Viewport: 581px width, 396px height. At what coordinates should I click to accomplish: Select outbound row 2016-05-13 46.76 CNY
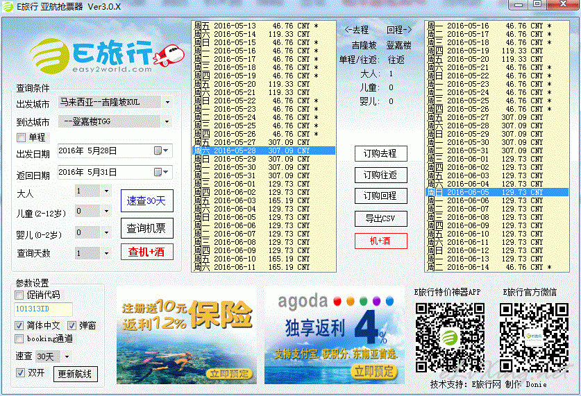pyautogui.click(x=264, y=26)
